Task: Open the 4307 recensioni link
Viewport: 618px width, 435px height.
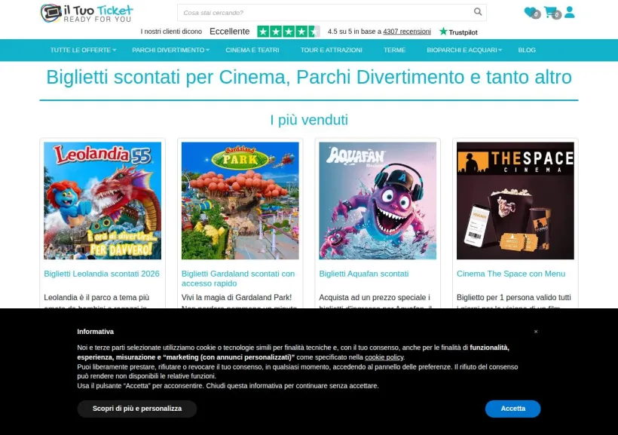Action: point(407,32)
